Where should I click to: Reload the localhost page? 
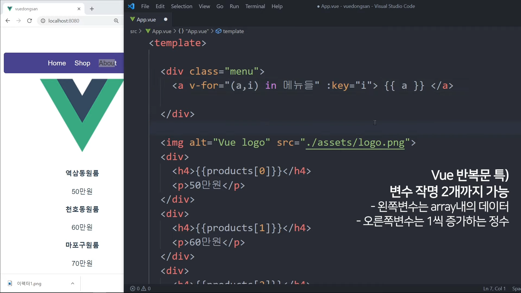30,21
